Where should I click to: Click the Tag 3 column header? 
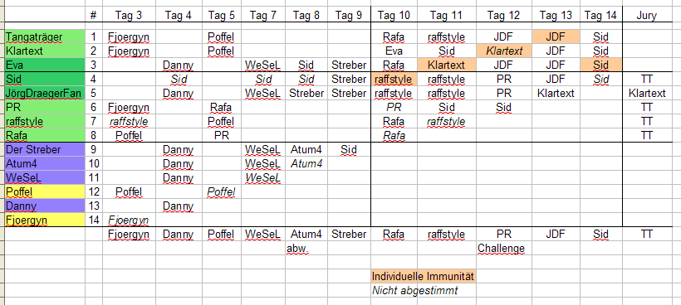129,16
